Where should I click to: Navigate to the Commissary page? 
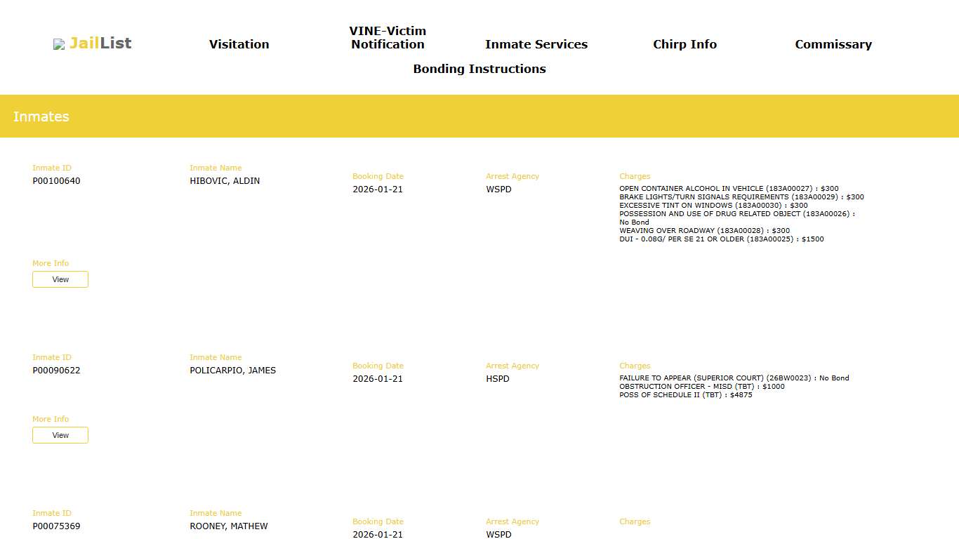(x=833, y=44)
